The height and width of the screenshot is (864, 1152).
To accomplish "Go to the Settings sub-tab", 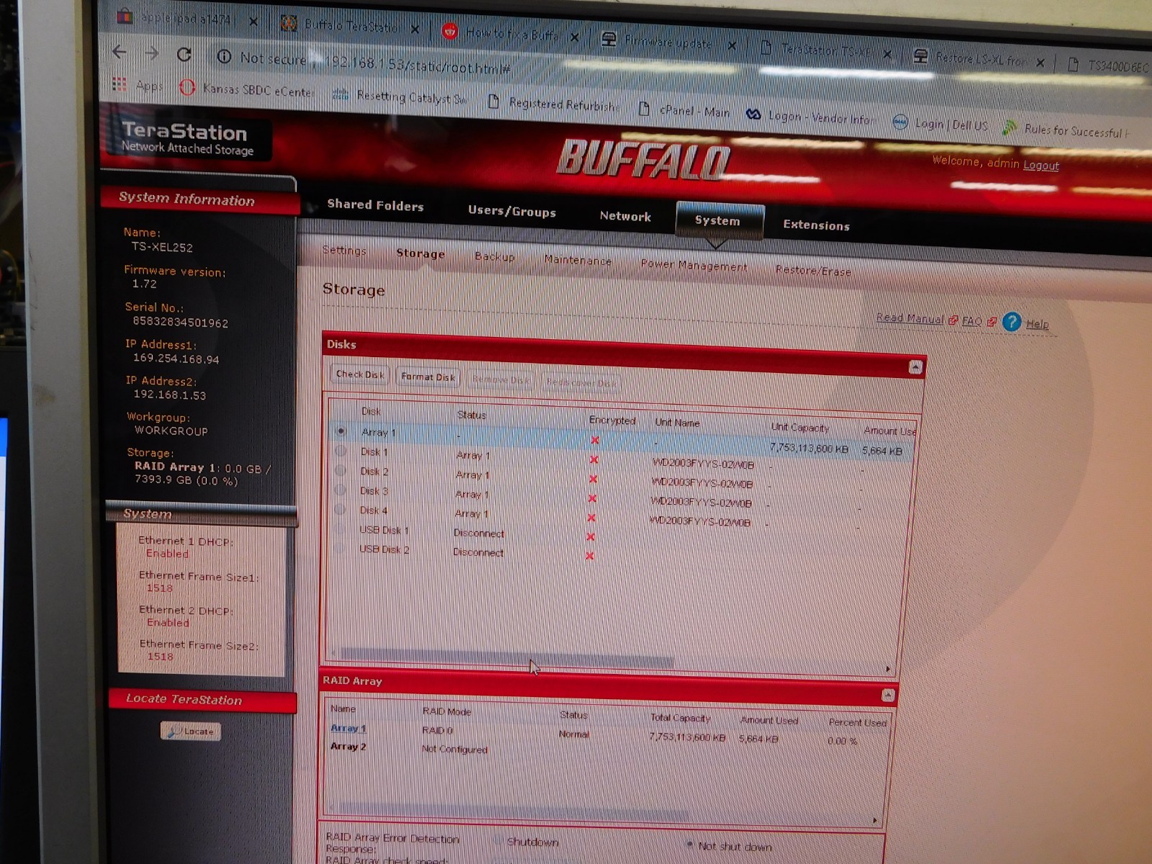I will point(344,250).
